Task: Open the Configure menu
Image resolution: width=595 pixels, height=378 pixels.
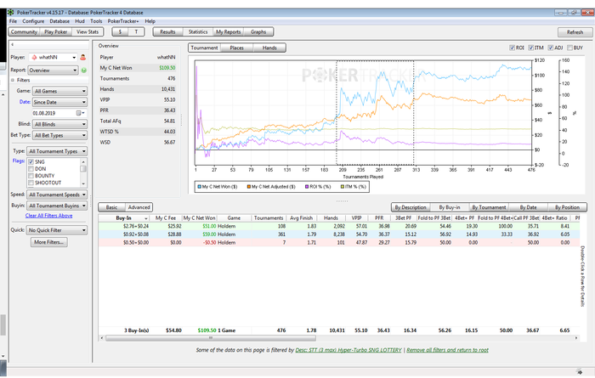Action: tap(33, 21)
